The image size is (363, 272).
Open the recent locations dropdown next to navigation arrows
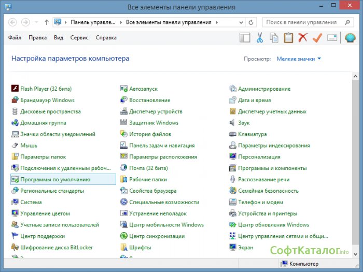click(x=36, y=23)
